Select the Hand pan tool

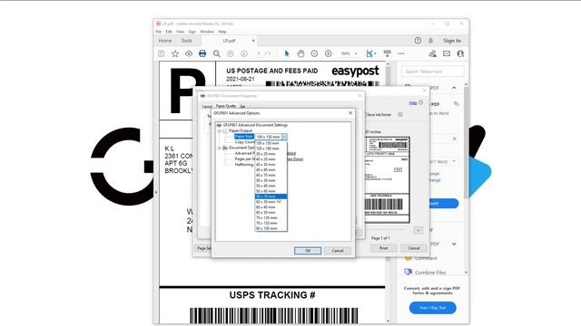(300, 53)
